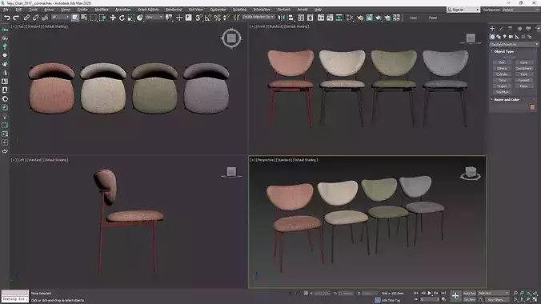This screenshot has width=541, height=304.
Task: Toggle the Percent Snap button
Action: (x=218, y=18)
